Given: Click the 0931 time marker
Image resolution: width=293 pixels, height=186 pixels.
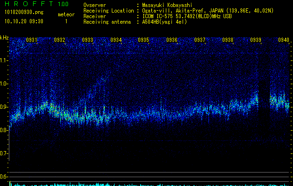Looking at the screenshot, I should point(32,40).
